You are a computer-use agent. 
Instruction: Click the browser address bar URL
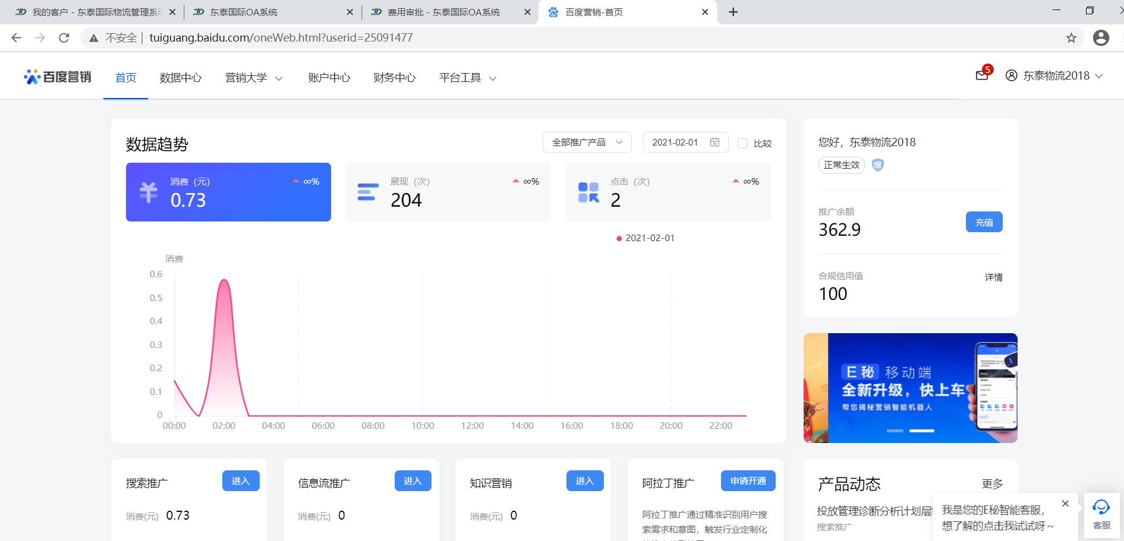[x=281, y=38]
